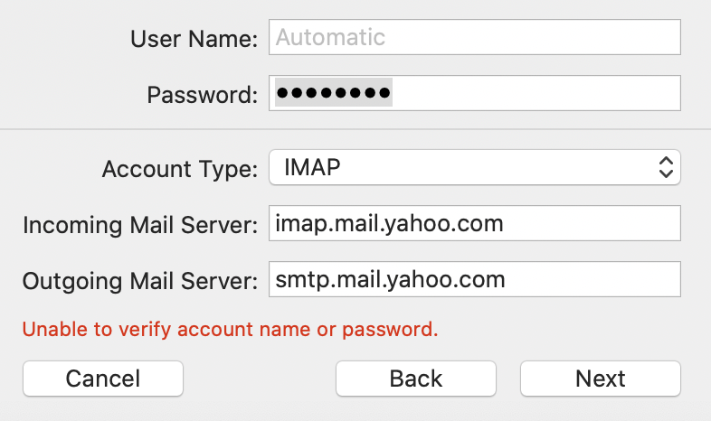Viewport: 711px width, 421px height.
Task: Click the 'Outgoing Mail Server:' label
Action: (140, 281)
